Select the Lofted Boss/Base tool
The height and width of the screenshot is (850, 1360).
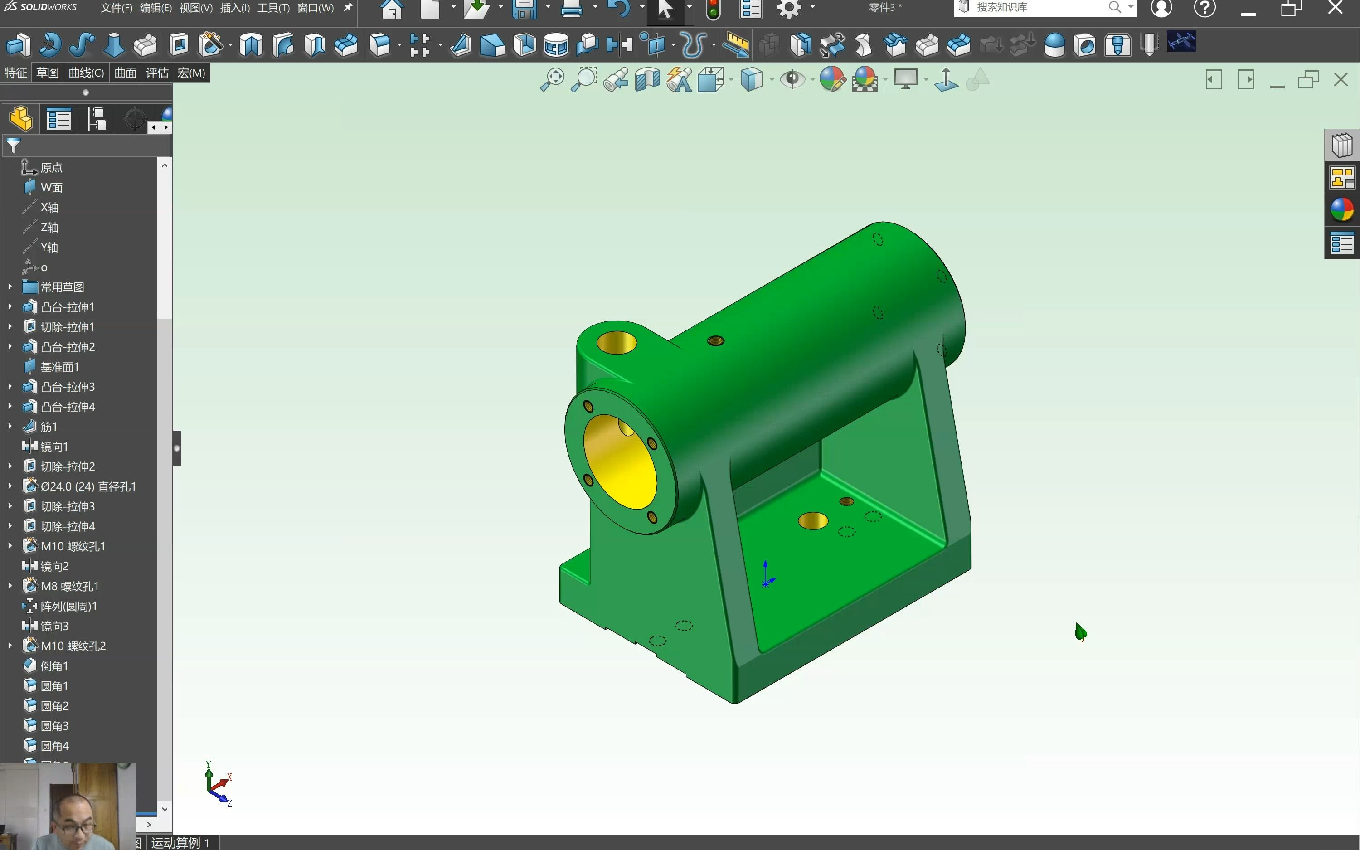point(113,45)
